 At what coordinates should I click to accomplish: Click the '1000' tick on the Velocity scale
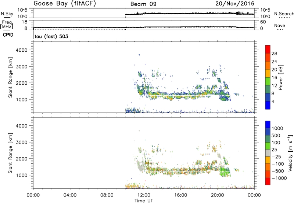point(277,128)
